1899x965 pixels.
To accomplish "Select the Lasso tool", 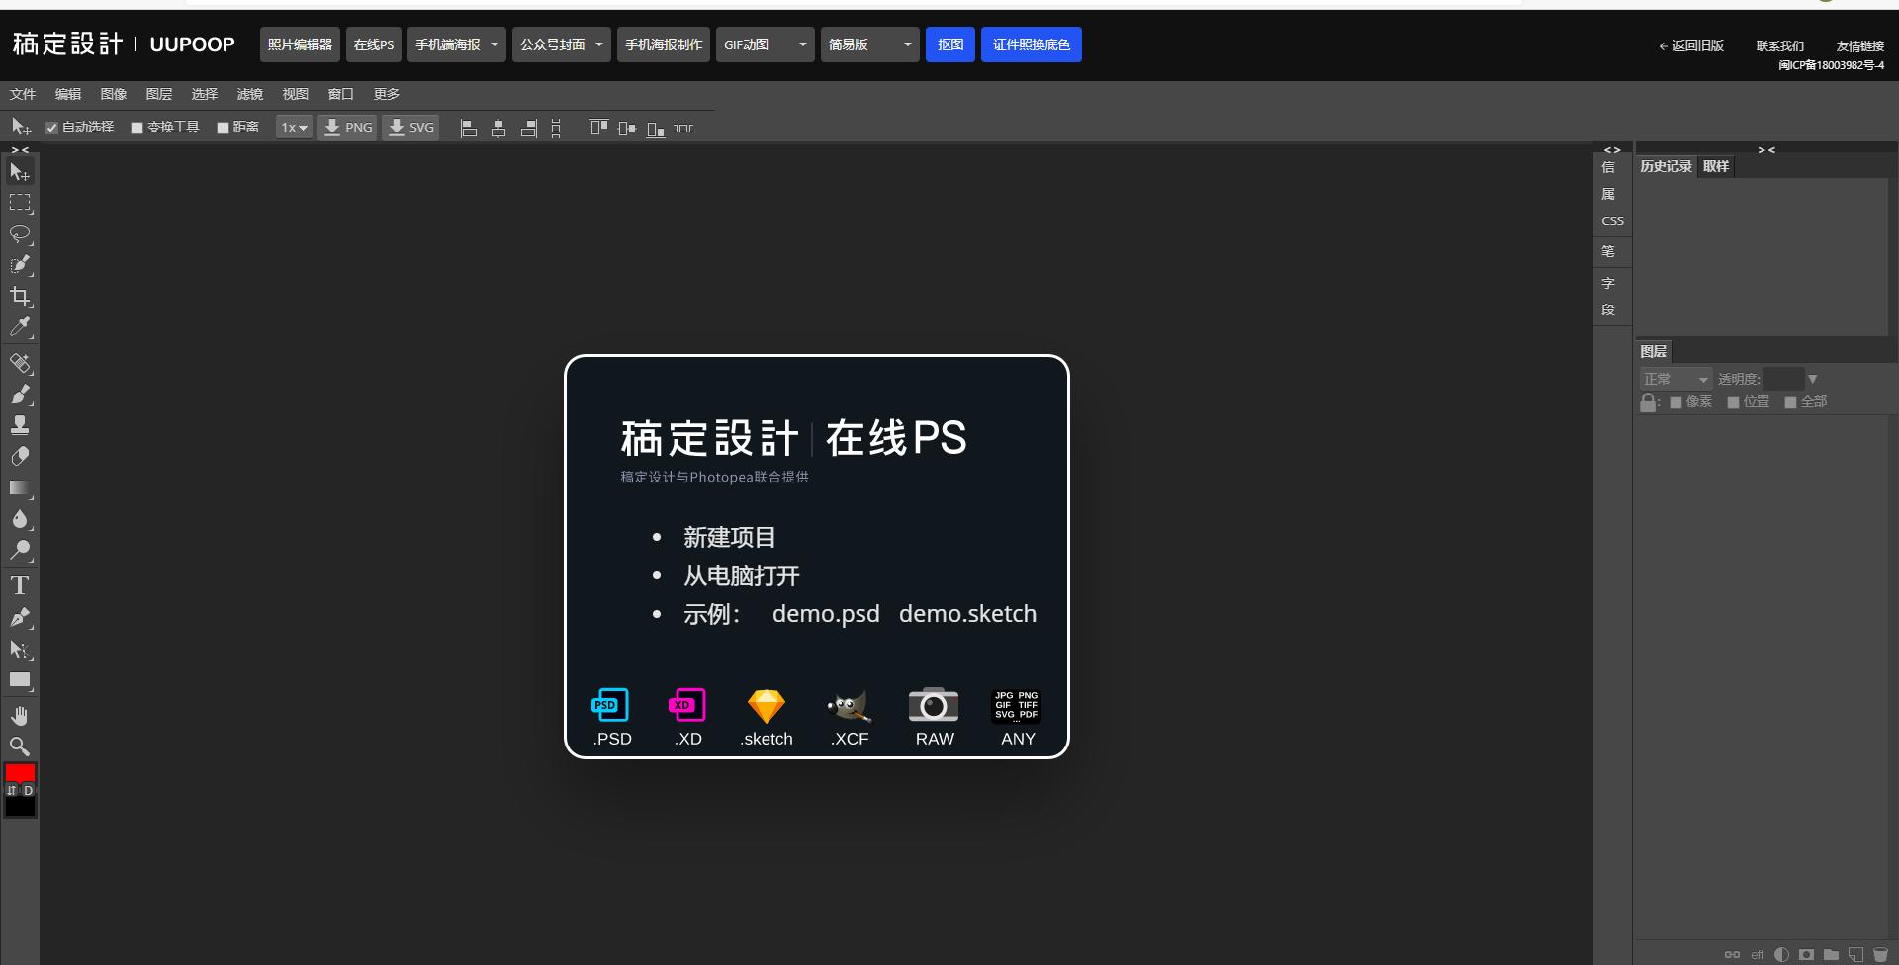I will tap(20, 234).
